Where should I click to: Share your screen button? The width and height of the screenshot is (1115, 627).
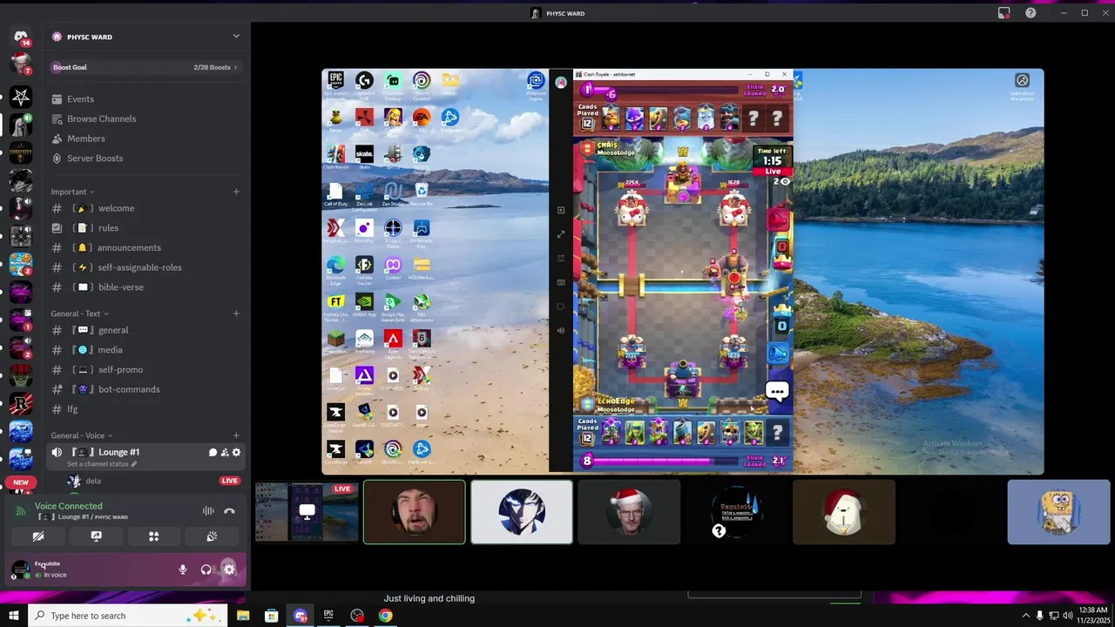pyautogui.click(x=96, y=536)
